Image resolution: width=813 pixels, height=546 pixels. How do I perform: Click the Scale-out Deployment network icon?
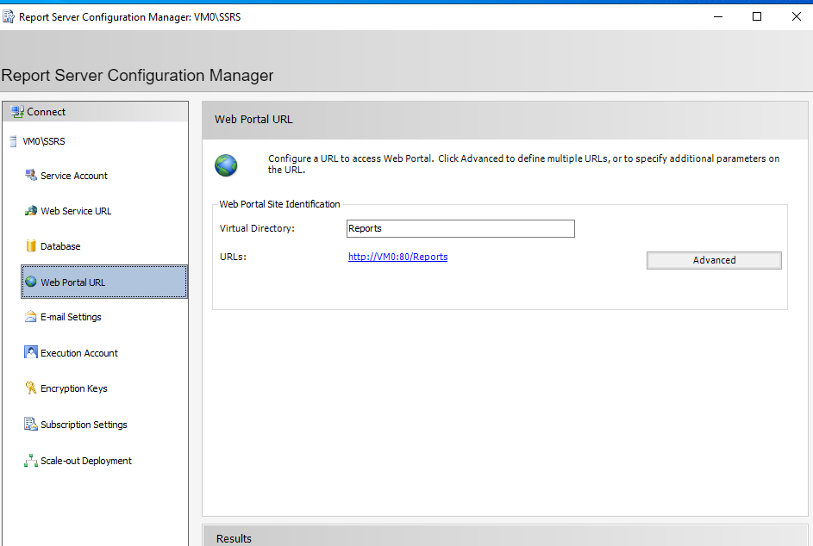[x=31, y=460]
